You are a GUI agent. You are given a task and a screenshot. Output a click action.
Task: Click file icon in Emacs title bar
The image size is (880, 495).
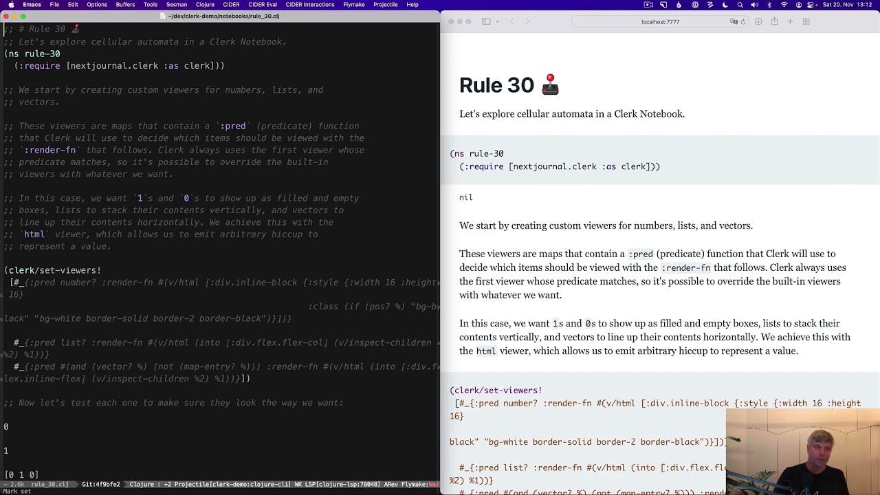(163, 16)
